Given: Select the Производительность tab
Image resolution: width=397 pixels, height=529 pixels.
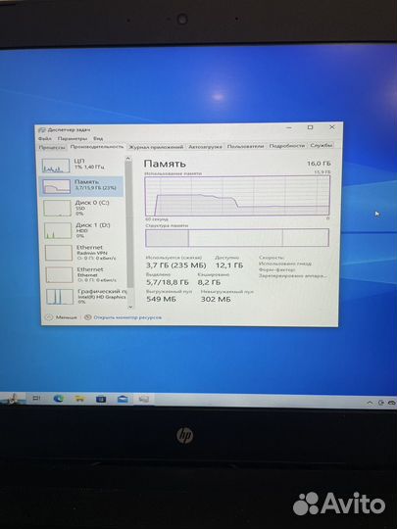Looking at the screenshot, I should (x=96, y=147).
